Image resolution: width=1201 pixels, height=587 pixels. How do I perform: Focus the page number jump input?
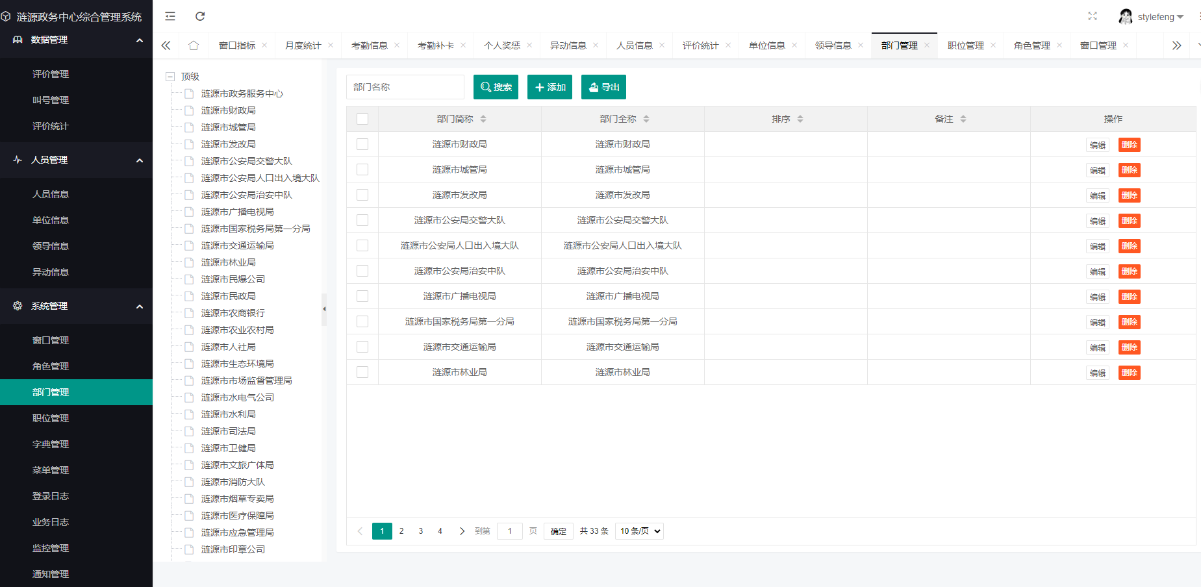(x=510, y=531)
